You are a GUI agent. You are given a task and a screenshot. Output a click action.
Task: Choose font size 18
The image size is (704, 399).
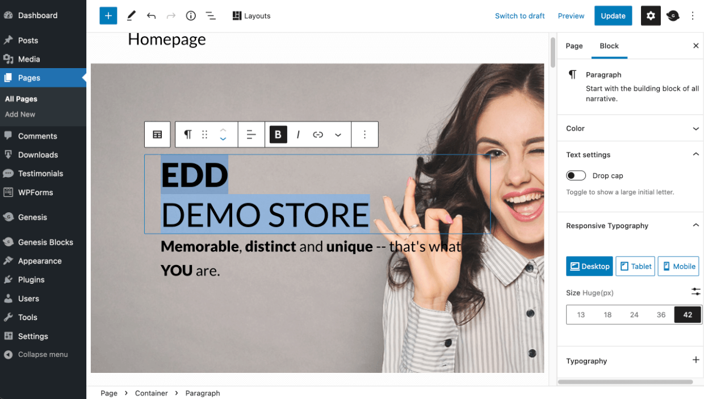[607, 314]
